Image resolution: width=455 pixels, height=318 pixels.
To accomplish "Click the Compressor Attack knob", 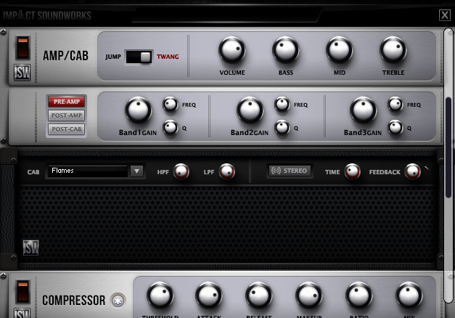I will (x=209, y=295).
